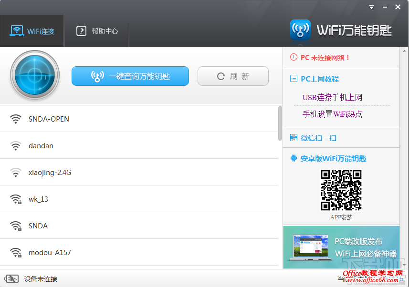The width and height of the screenshot is (409, 287).
Task: Click the lock icon next to SNDA network
Action: tap(16, 225)
